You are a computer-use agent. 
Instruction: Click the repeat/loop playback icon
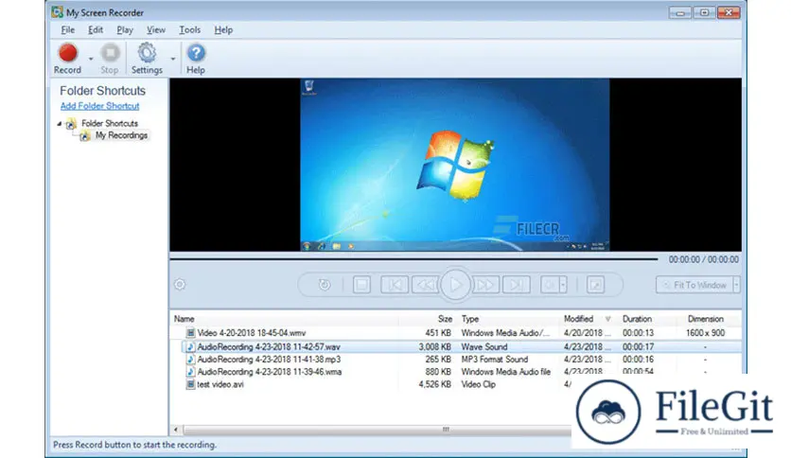[325, 285]
